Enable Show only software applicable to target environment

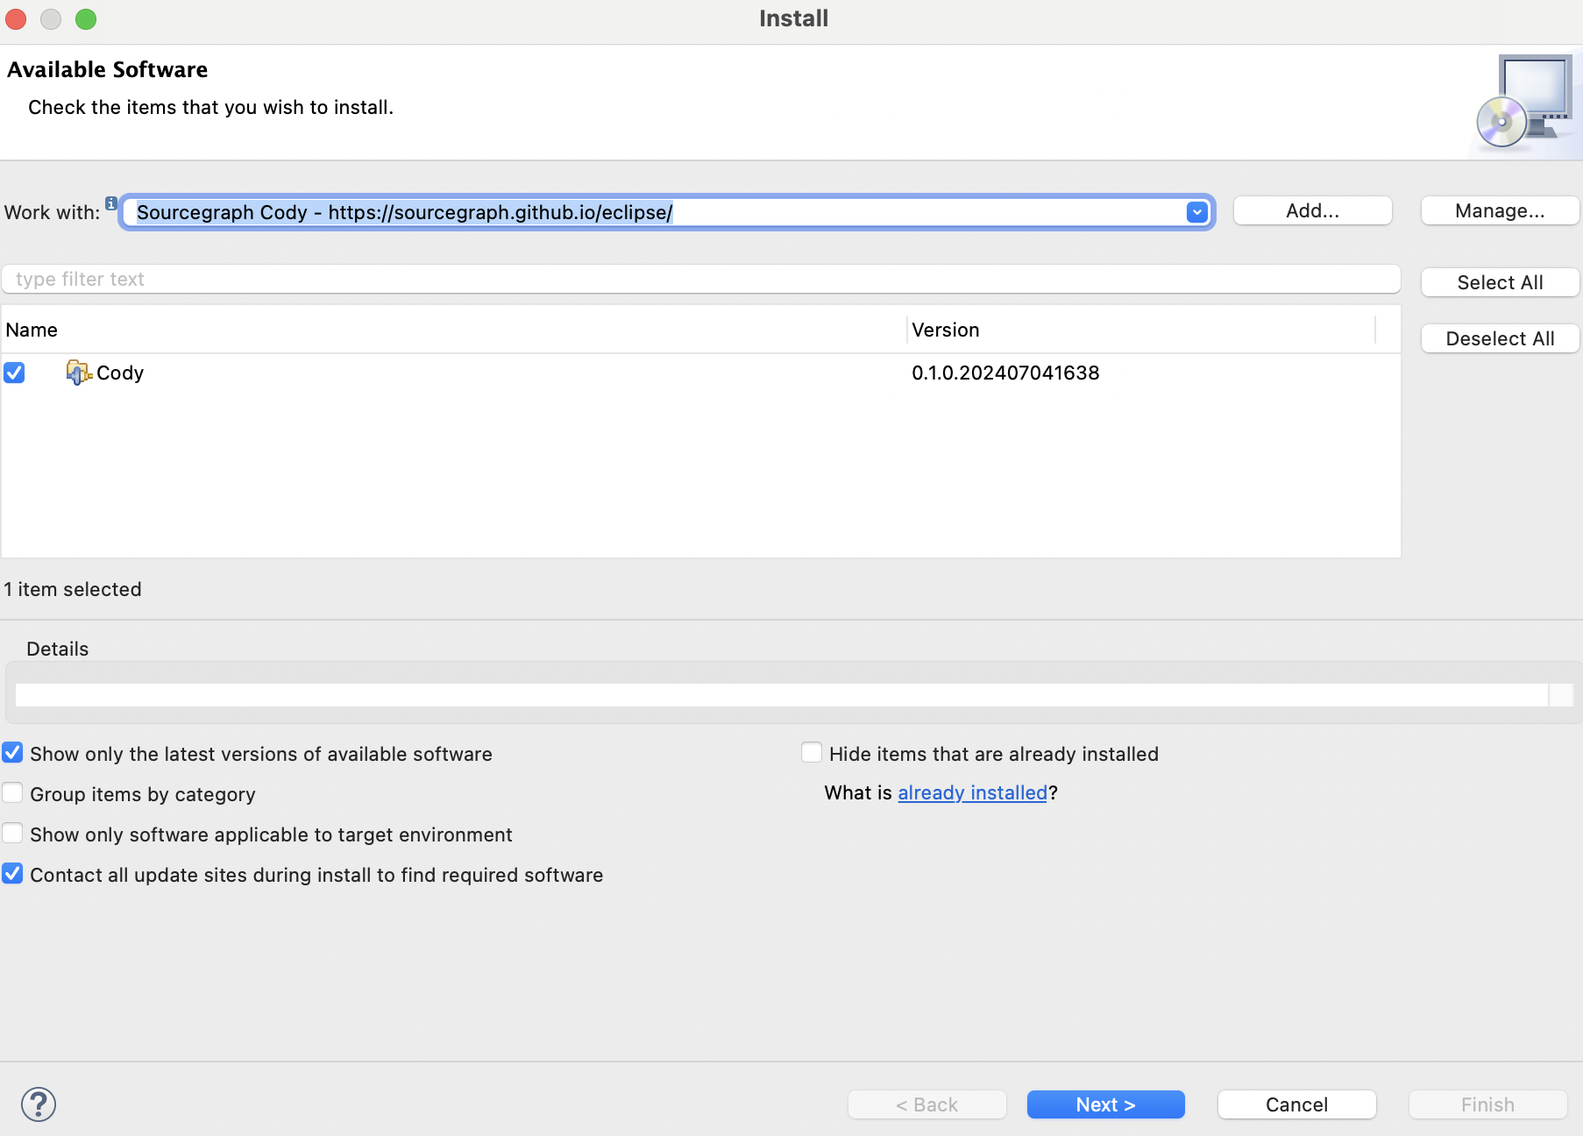[12, 834]
